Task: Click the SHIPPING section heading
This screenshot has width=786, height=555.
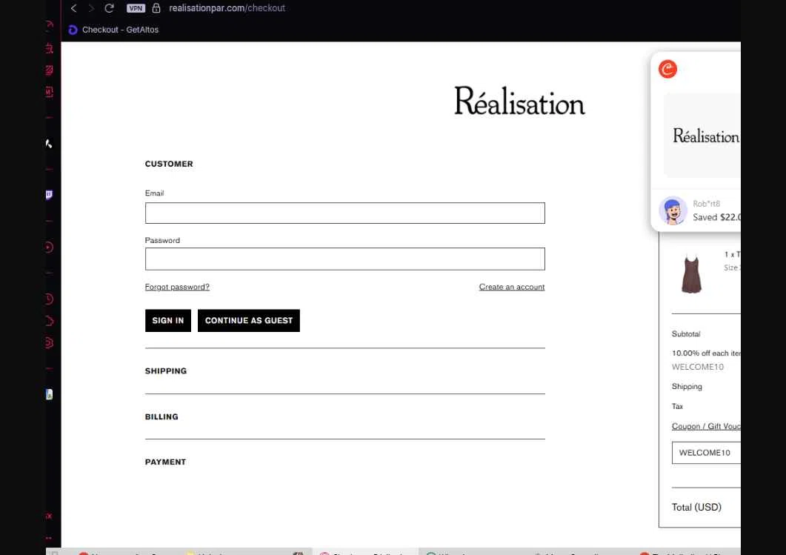Action: pos(166,371)
